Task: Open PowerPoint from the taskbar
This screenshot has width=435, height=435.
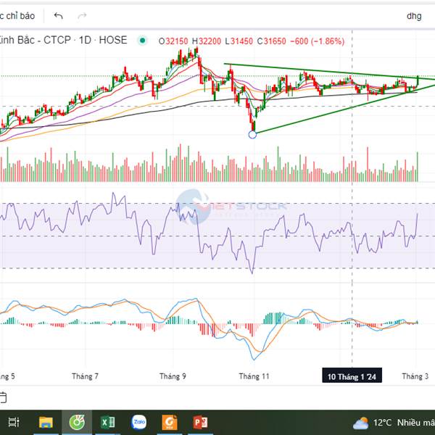Action: coord(201,422)
